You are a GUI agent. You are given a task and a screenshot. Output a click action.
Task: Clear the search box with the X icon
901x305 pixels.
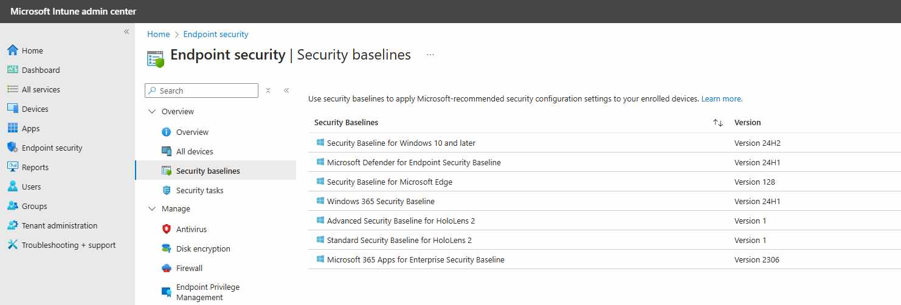(x=268, y=91)
